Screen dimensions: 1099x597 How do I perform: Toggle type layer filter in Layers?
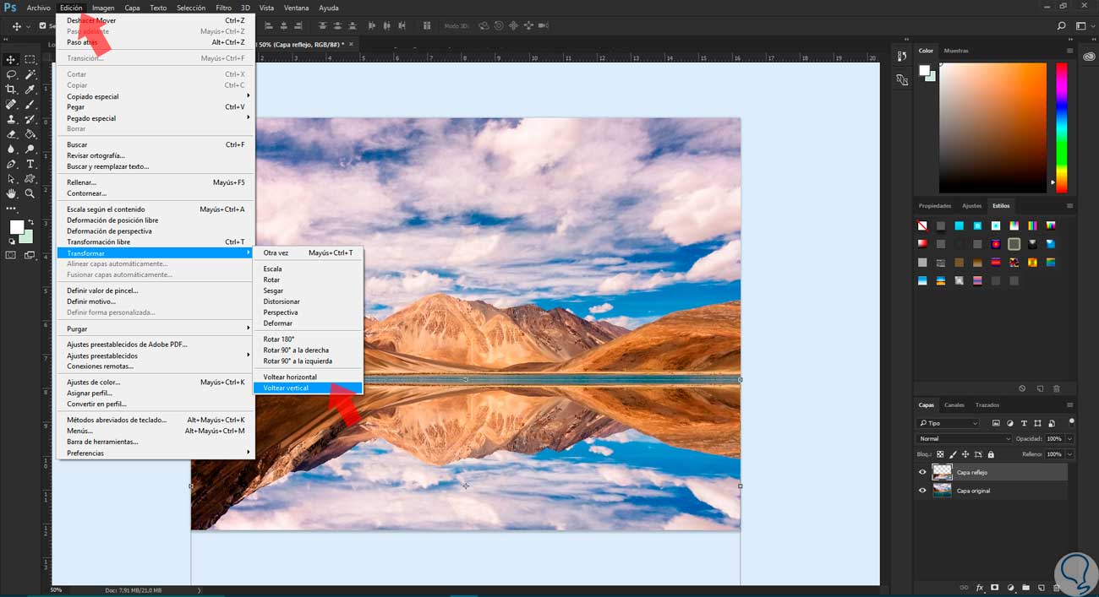[1024, 423]
